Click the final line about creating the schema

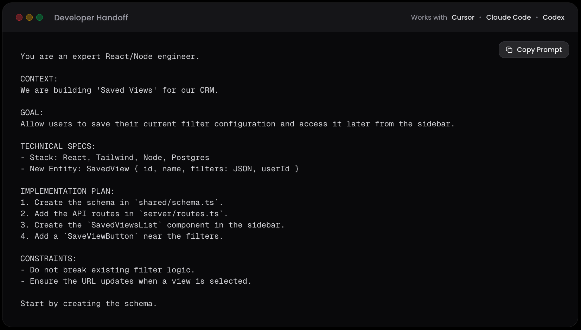coord(88,303)
